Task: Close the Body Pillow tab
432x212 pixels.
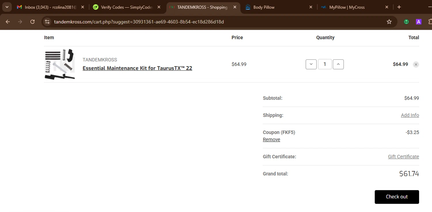Action: 311,7
